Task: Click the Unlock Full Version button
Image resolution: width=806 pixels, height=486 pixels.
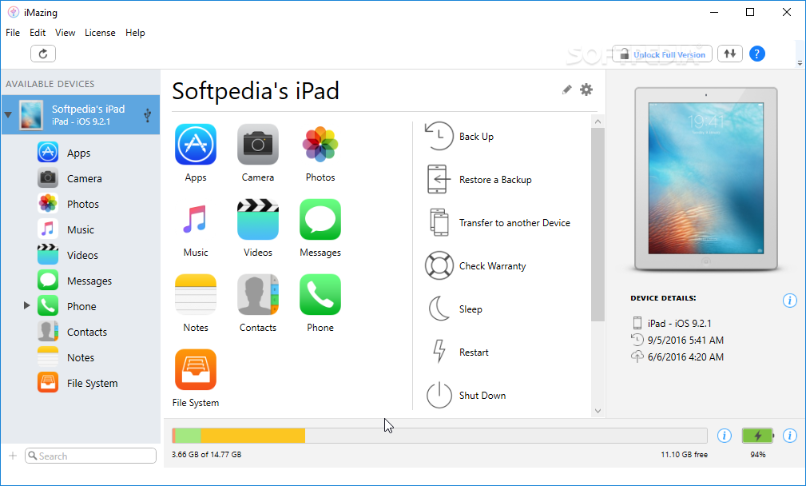Action: (x=662, y=54)
